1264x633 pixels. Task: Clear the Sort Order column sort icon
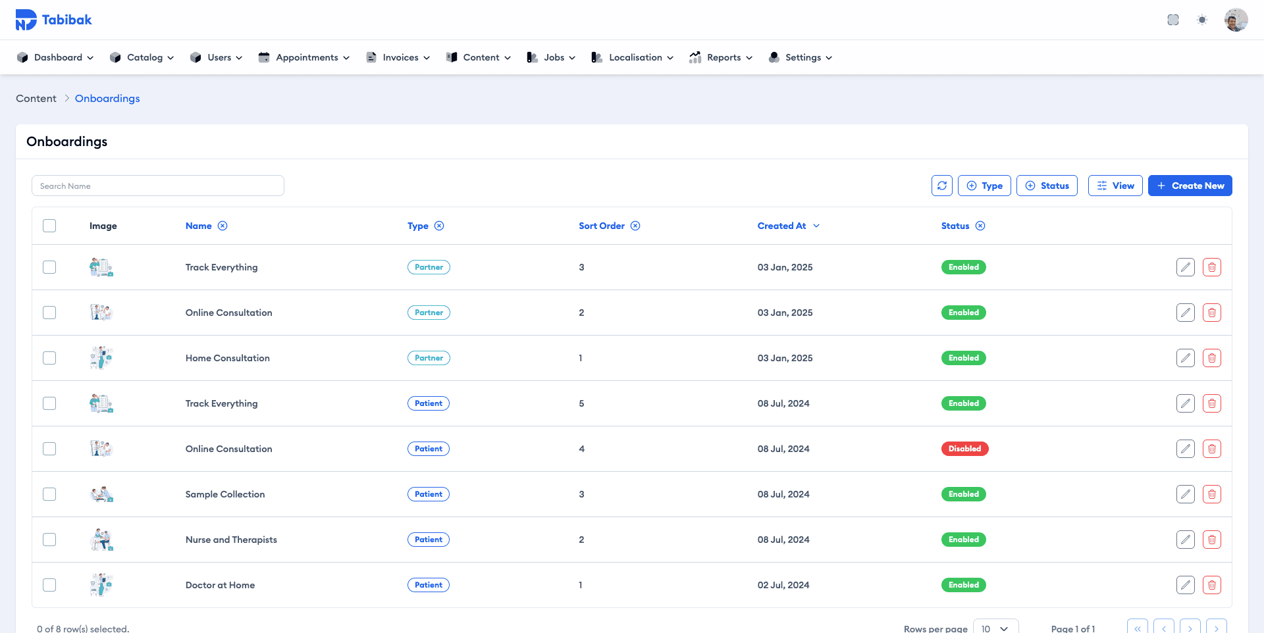[635, 226]
